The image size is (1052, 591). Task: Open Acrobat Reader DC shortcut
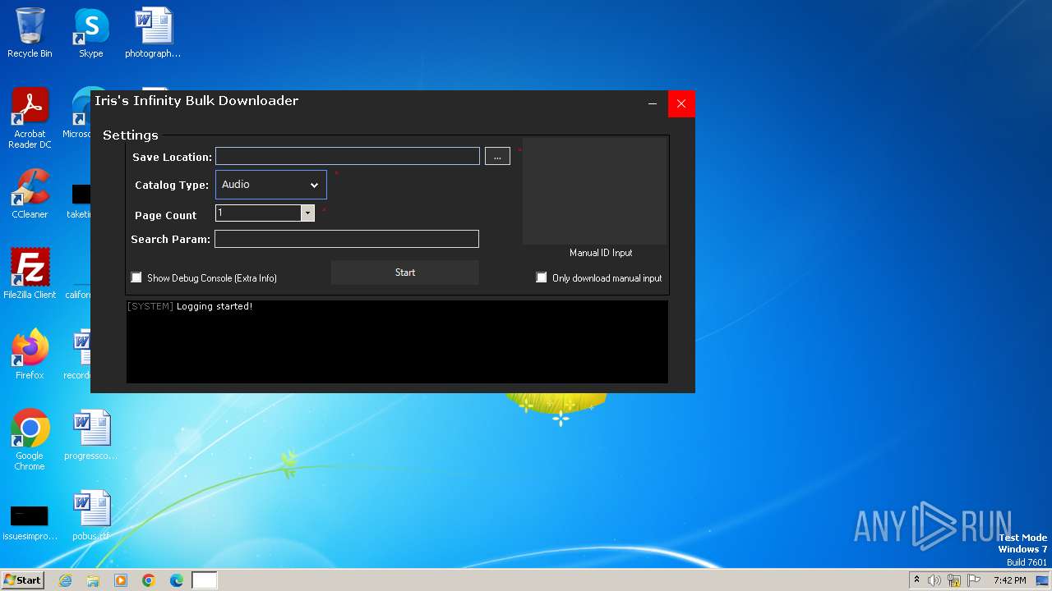[30, 118]
